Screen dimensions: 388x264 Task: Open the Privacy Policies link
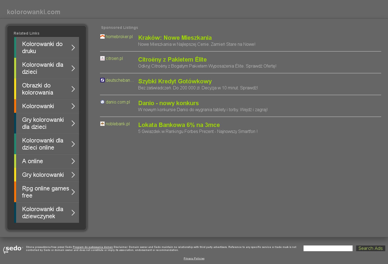(194, 259)
